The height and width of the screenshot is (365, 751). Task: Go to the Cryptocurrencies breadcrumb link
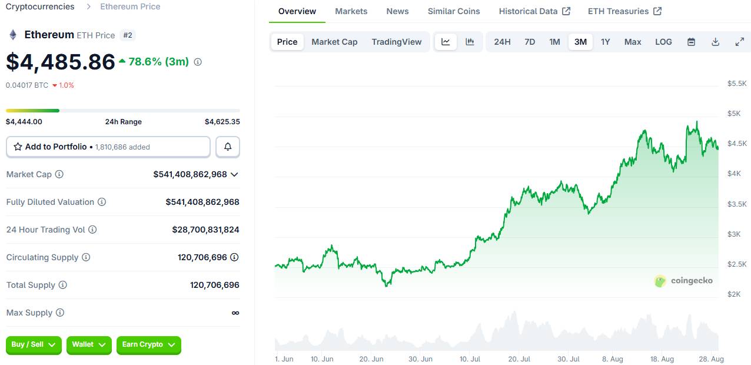[x=40, y=6]
